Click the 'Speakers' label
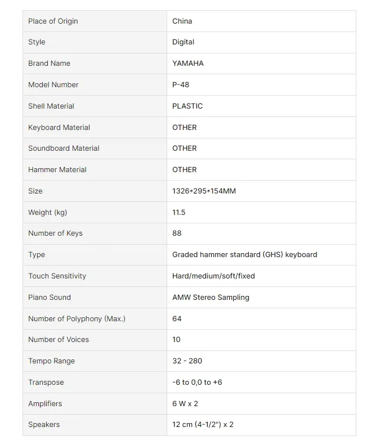The width and height of the screenshot is (380, 445). pyautogui.click(x=44, y=425)
